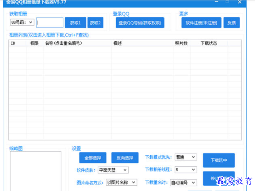Click the 下载状态 column header
The height and width of the screenshot is (191, 255).
pos(209,43)
